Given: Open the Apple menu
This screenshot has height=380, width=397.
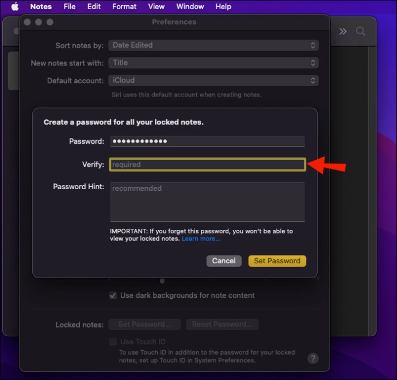Looking at the screenshot, I should click(15, 6).
